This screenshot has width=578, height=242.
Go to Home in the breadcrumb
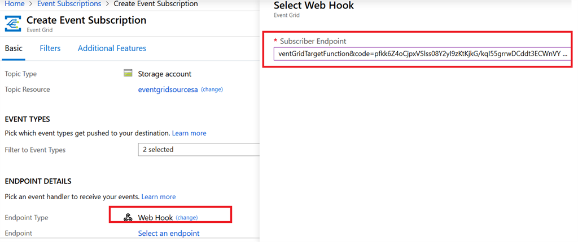pyautogui.click(x=14, y=4)
